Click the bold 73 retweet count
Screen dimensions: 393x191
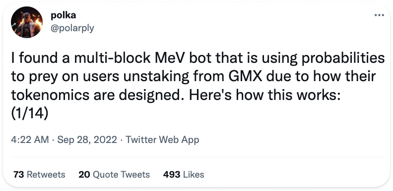(x=19, y=175)
